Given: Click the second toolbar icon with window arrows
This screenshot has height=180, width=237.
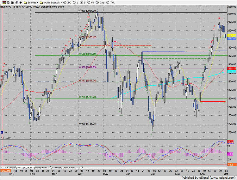Looking at the screenshot, I should (x=8, y=3).
